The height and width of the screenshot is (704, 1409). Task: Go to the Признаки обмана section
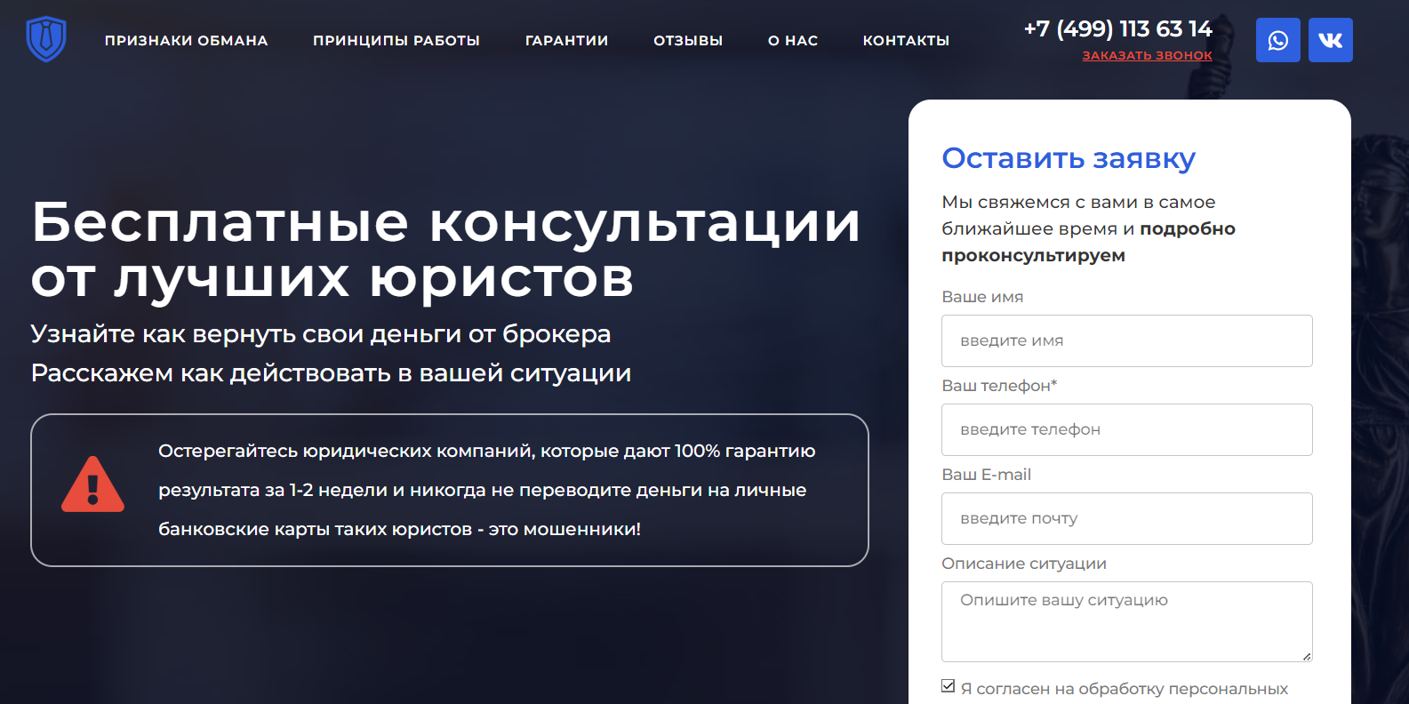point(186,41)
